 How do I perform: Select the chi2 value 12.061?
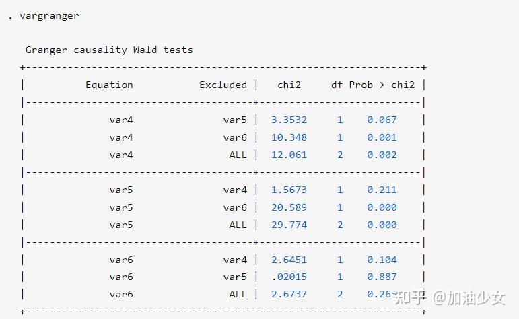tap(289, 155)
